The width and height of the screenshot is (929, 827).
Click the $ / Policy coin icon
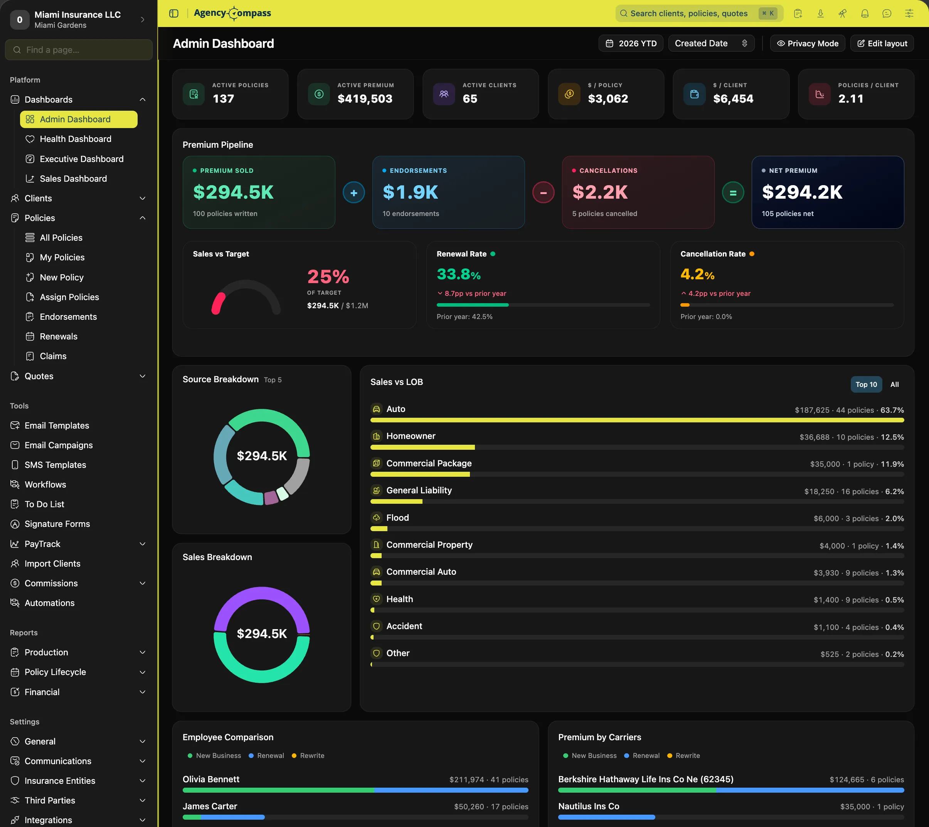(569, 94)
